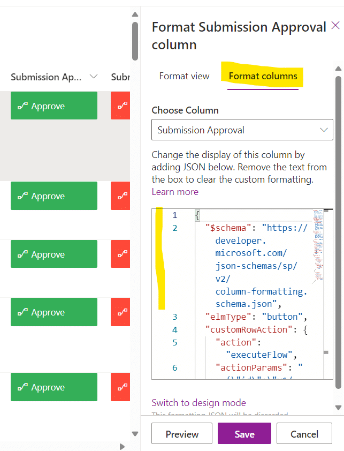Save the column formatting JSON
This screenshot has height=451, width=344.
click(x=244, y=433)
